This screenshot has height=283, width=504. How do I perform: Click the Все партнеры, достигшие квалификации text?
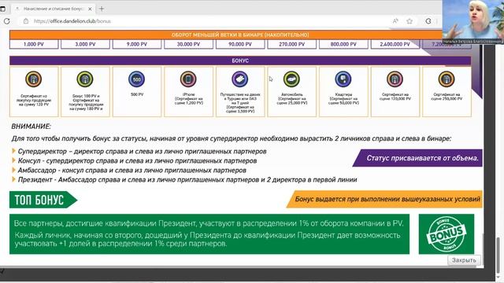pos(209,223)
